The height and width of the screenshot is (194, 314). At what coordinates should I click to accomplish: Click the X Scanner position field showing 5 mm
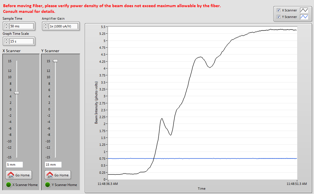(x=15, y=165)
